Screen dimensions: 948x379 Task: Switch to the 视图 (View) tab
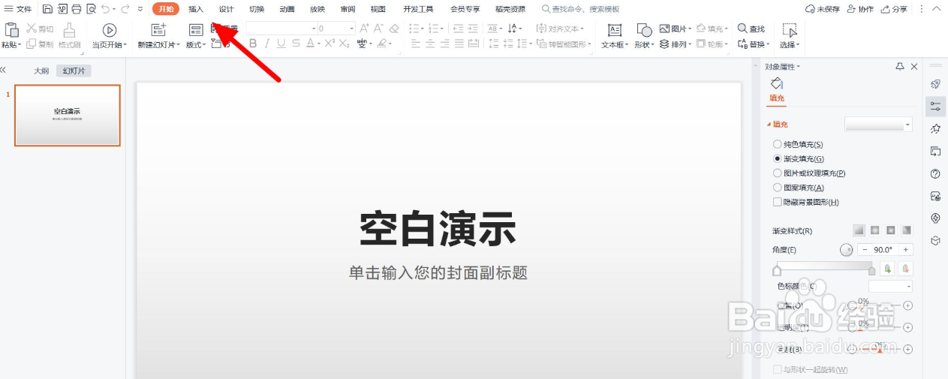coord(378,9)
